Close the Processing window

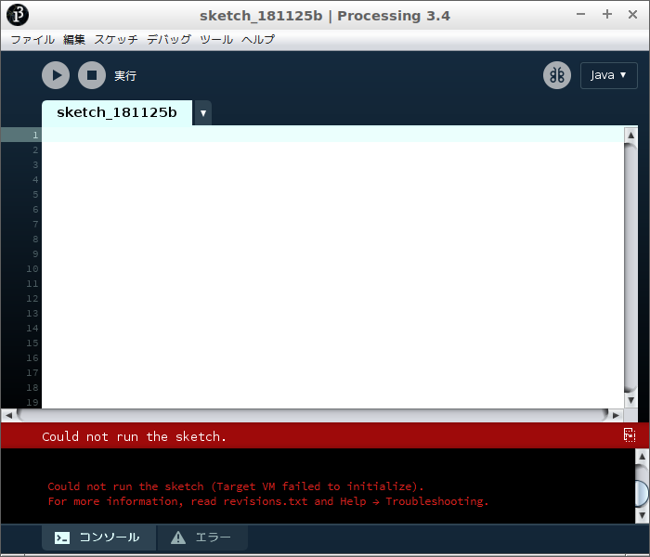632,15
